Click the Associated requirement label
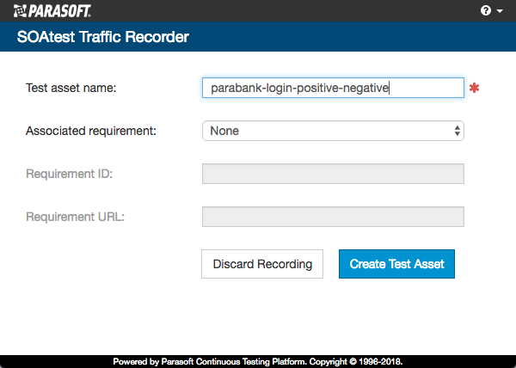Viewport: 516px width, 368px height. tap(91, 131)
